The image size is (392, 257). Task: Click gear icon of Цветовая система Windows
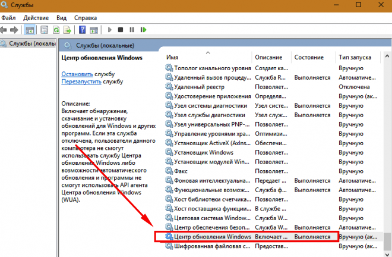click(x=169, y=218)
